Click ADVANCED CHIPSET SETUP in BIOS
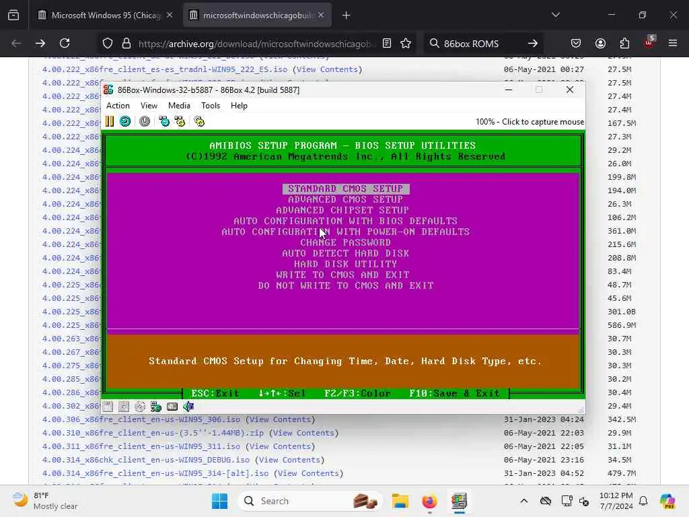689x517 pixels. (342, 210)
